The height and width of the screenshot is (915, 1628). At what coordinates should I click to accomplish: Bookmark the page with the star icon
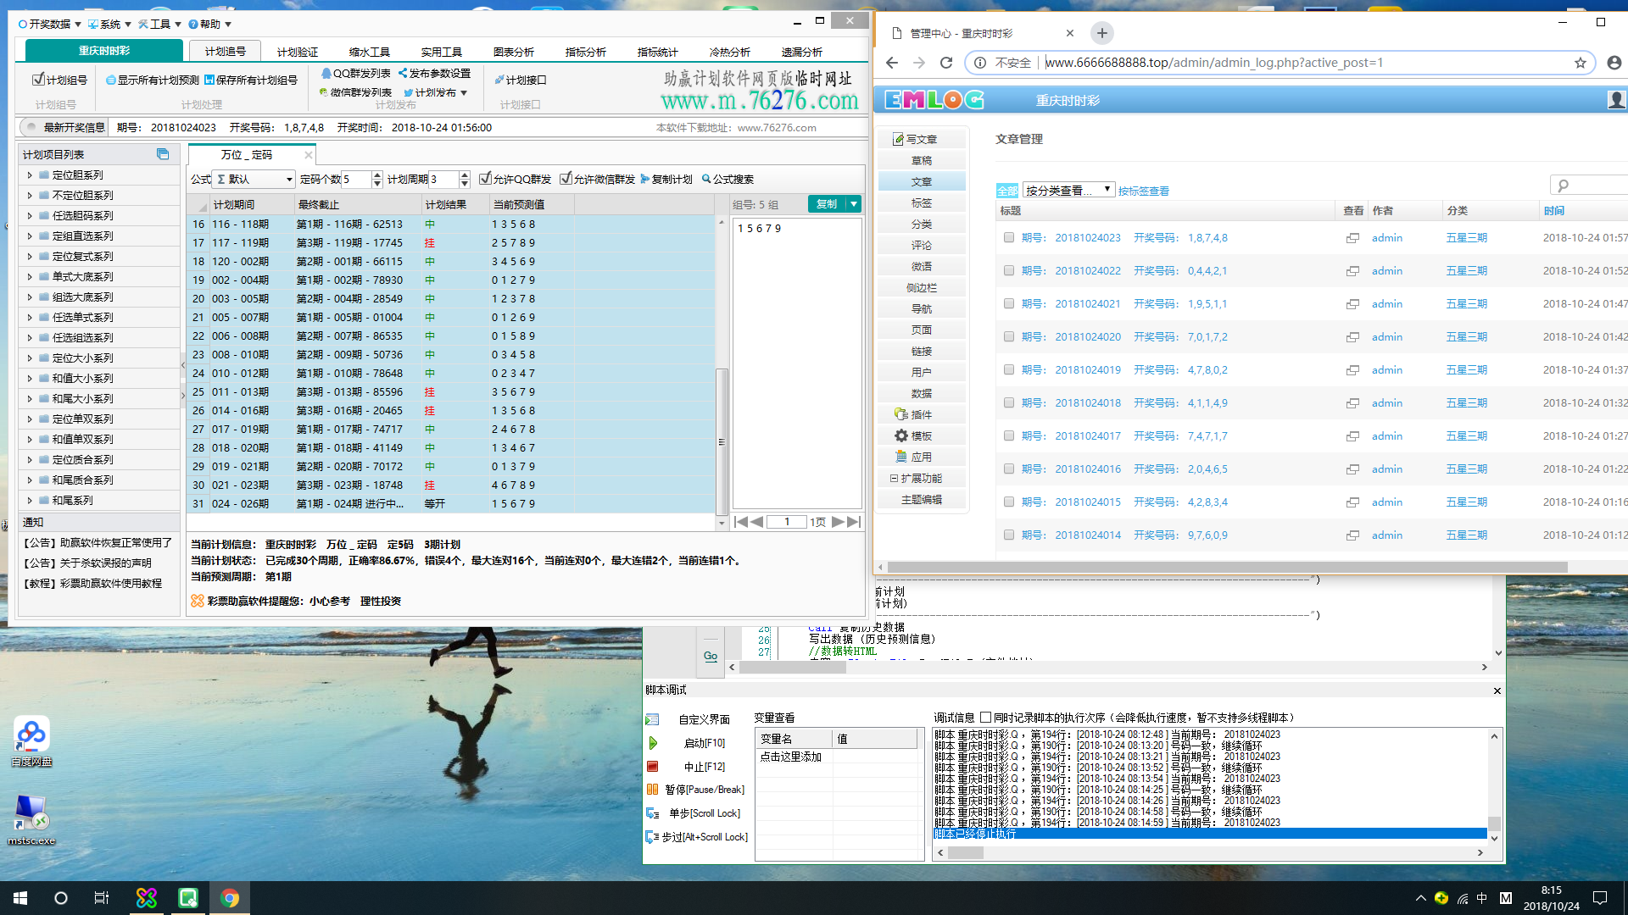point(1581,63)
